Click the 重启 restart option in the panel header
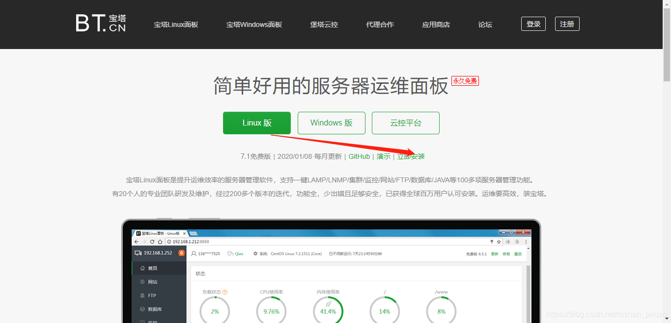Viewport: 671px width, 323px height. click(518, 254)
